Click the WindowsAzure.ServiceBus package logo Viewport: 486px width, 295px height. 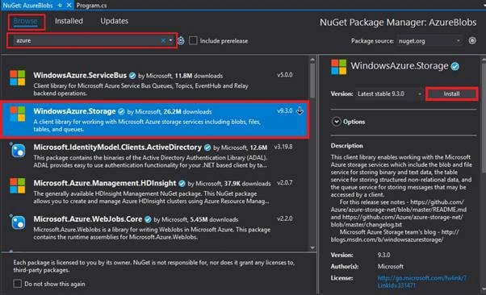tap(18, 77)
